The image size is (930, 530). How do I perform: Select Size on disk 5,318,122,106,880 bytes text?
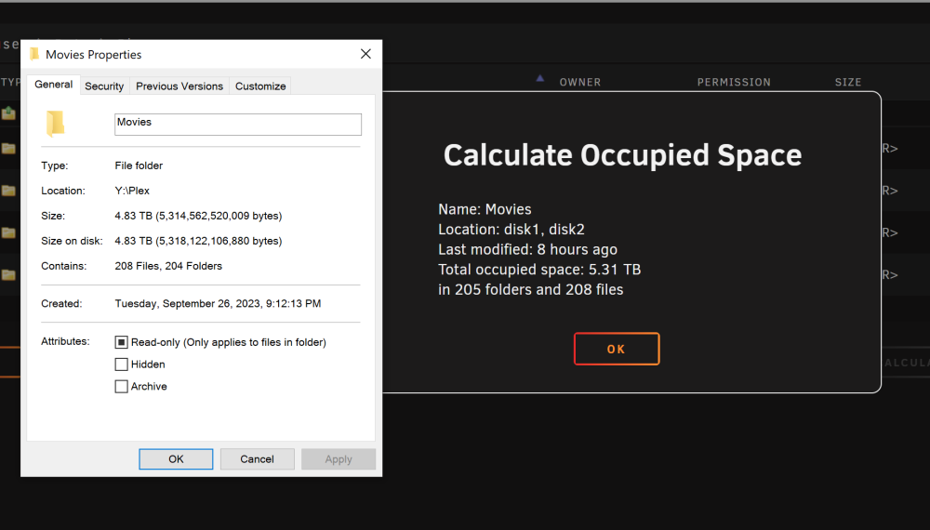(219, 241)
